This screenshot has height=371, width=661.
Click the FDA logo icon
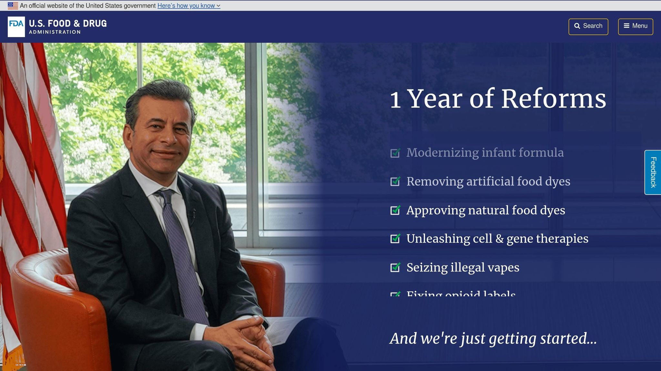[16, 27]
